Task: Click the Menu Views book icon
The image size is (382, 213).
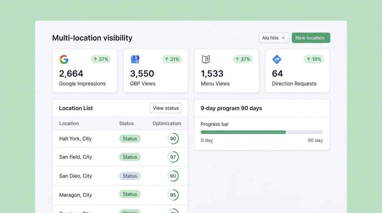Action: coord(206,59)
